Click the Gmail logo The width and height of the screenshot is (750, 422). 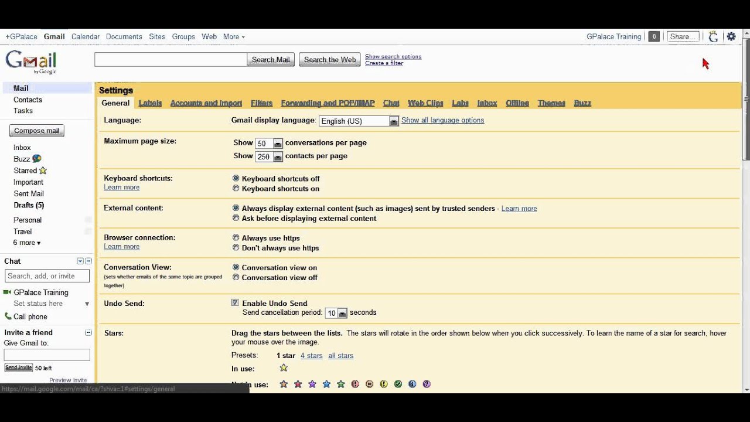[31, 62]
